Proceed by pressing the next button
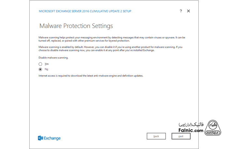Image resolution: width=226 pixels, height=149 pixels. click(x=181, y=136)
